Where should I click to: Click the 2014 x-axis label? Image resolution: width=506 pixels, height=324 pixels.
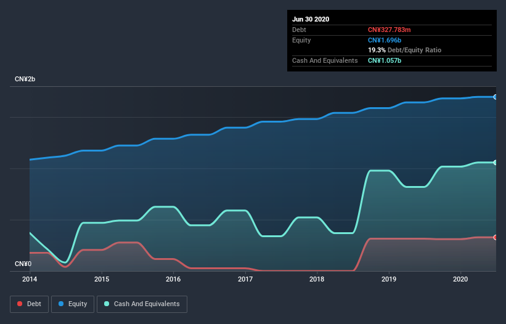(30, 279)
